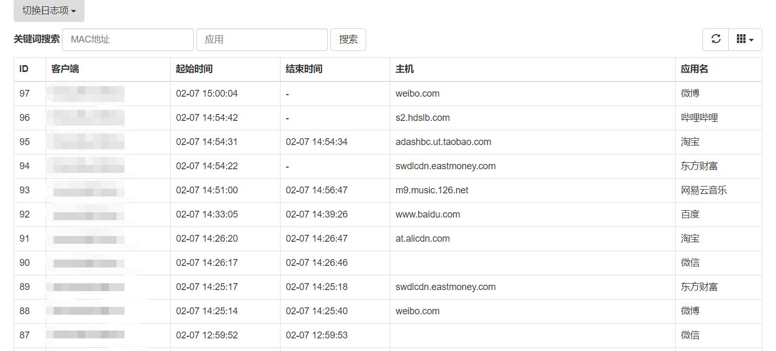Click app name 百度

(690, 214)
